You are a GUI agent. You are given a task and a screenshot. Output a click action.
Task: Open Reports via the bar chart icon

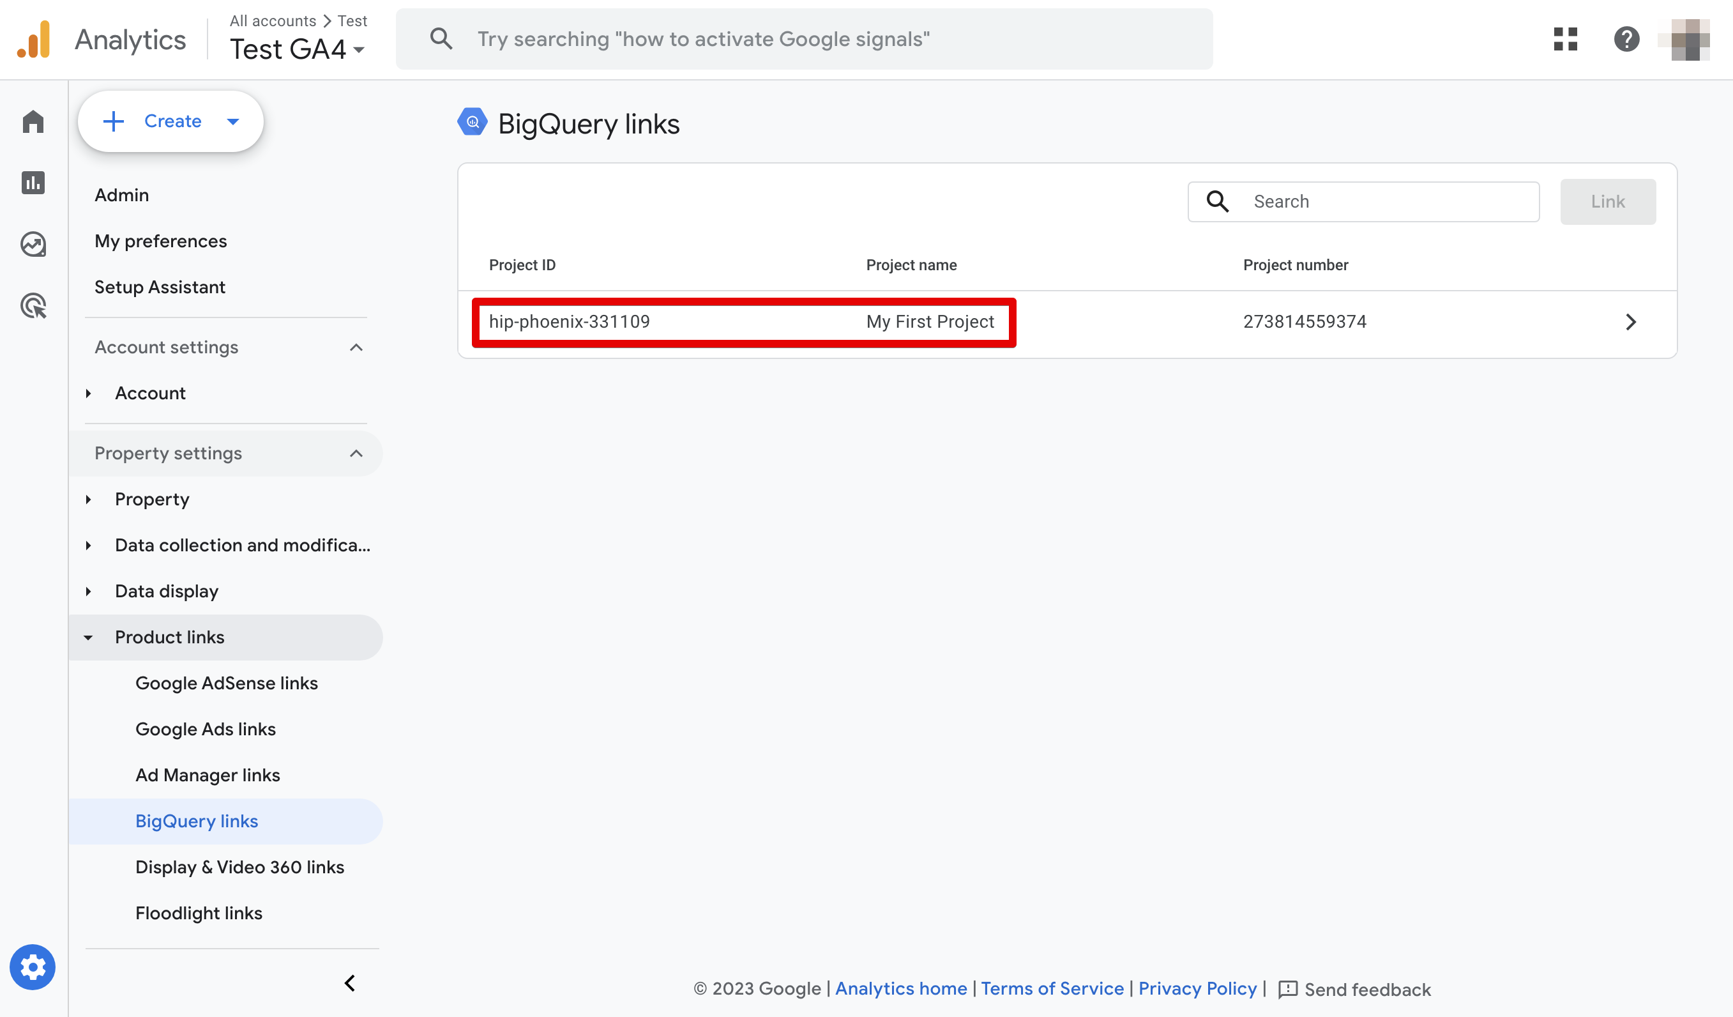[x=33, y=183]
